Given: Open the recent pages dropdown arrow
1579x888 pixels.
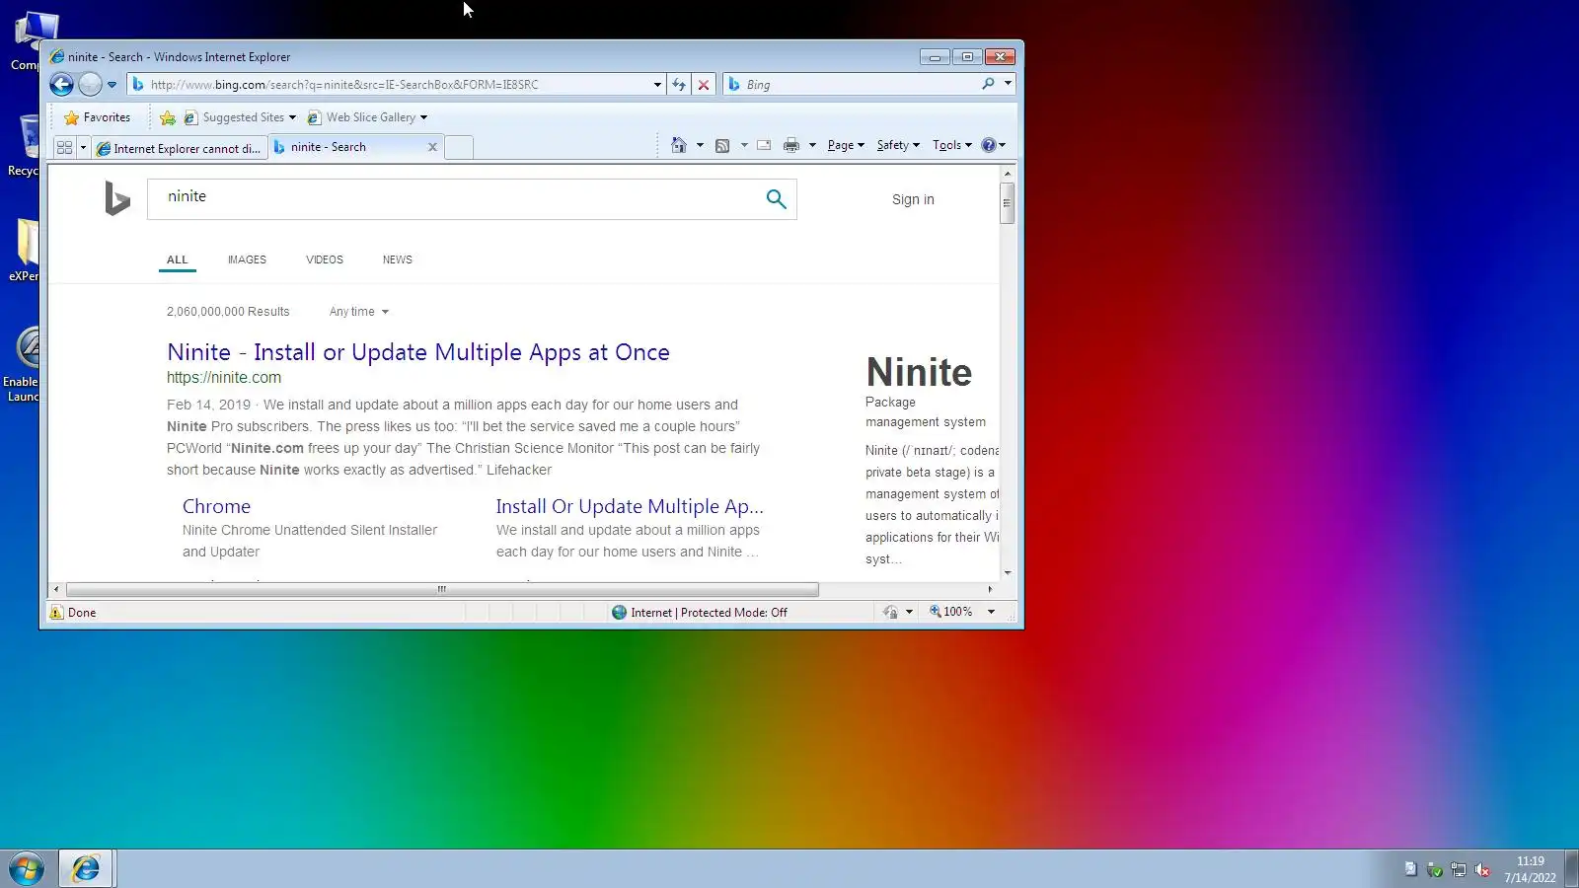Looking at the screenshot, I should click(112, 85).
